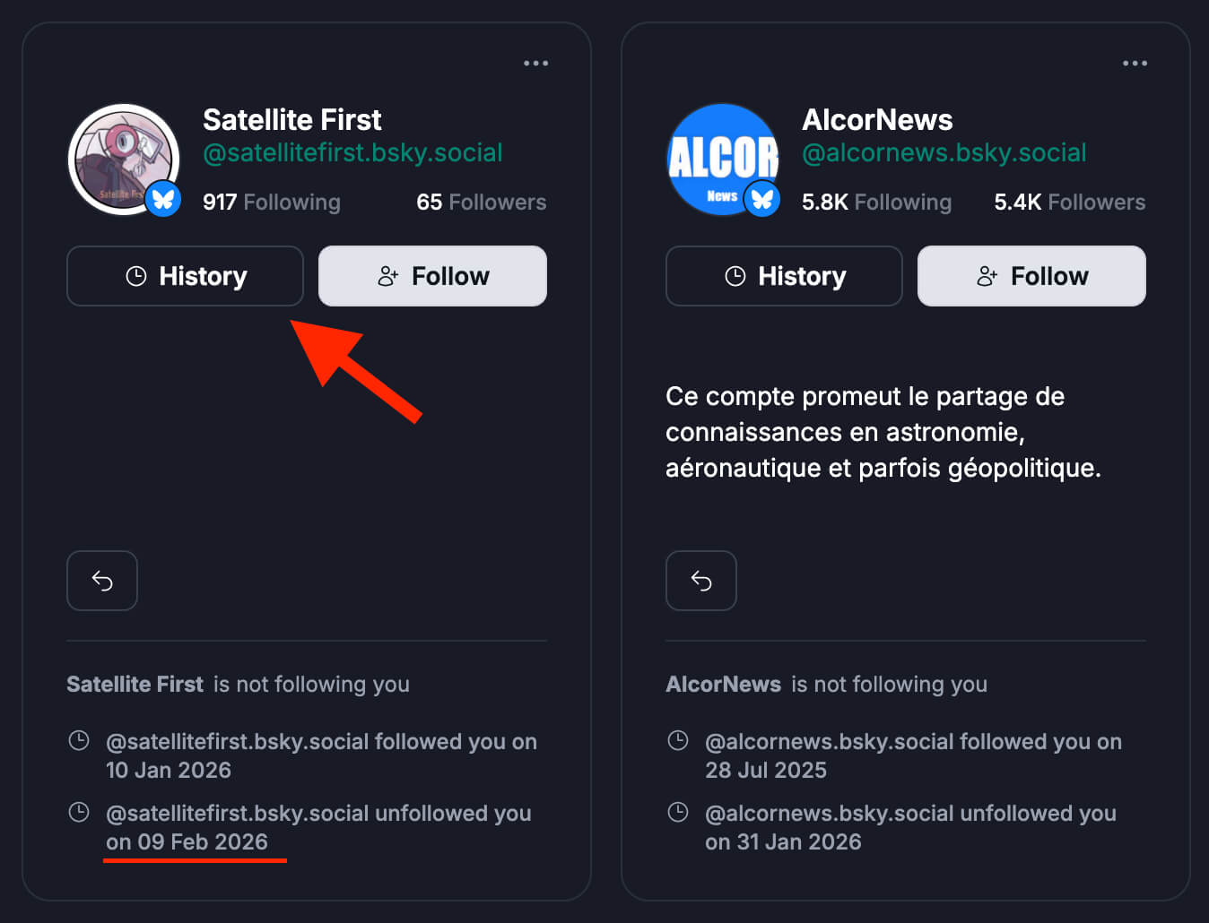1209x923 pixels.
Task: Follow the AlcorNews account
Action: (x=1031, y=276)
